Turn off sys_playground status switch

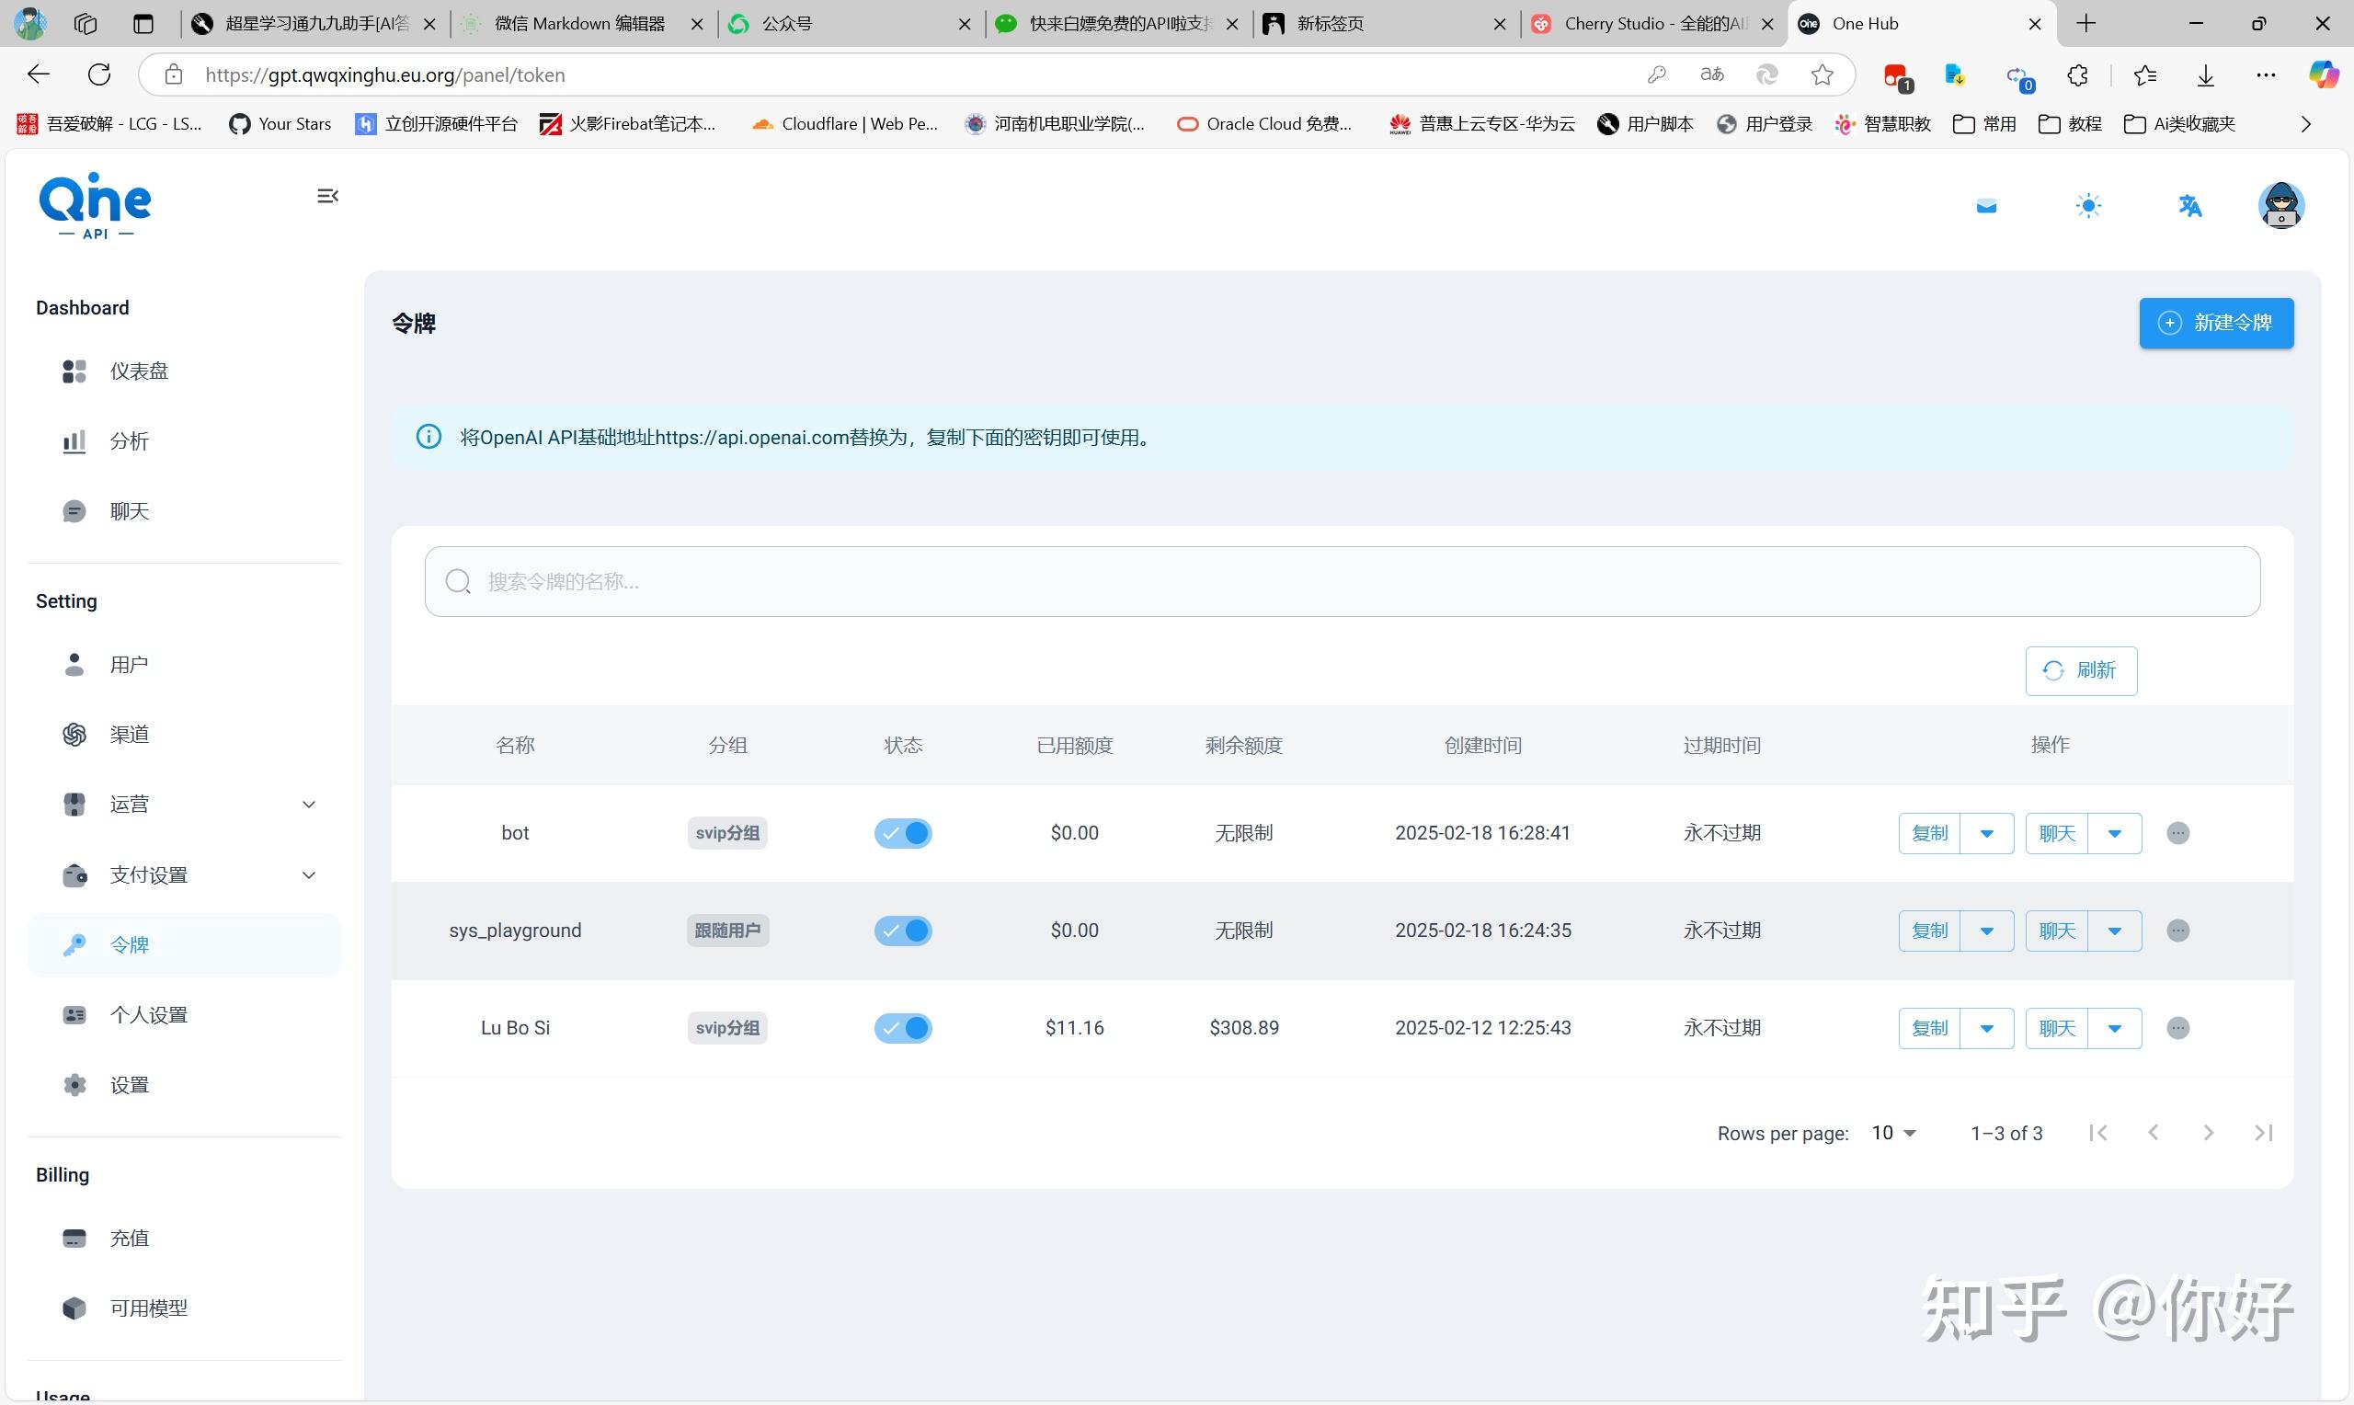902,930
